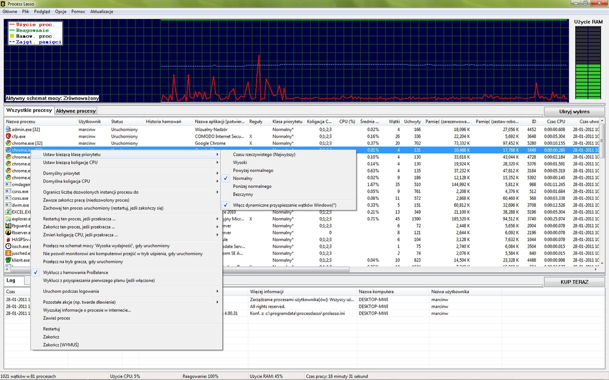Toggle 'Nie pozwól monitorowi ani komputerowi przejść w tryb uśpienia'
The image size is (609, 380).
127,254
